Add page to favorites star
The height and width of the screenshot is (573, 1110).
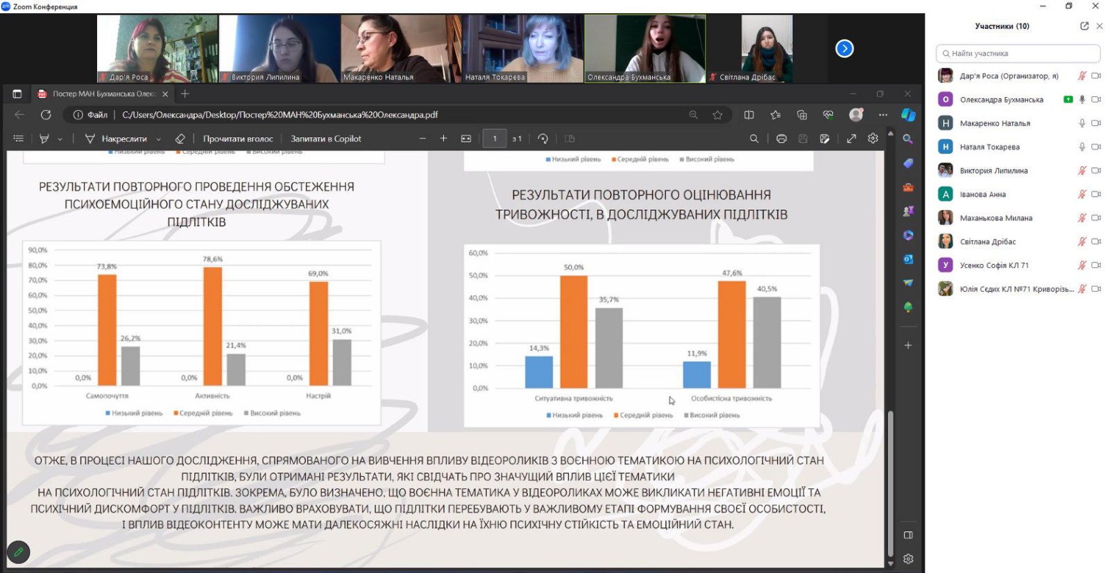pos(717,115)
